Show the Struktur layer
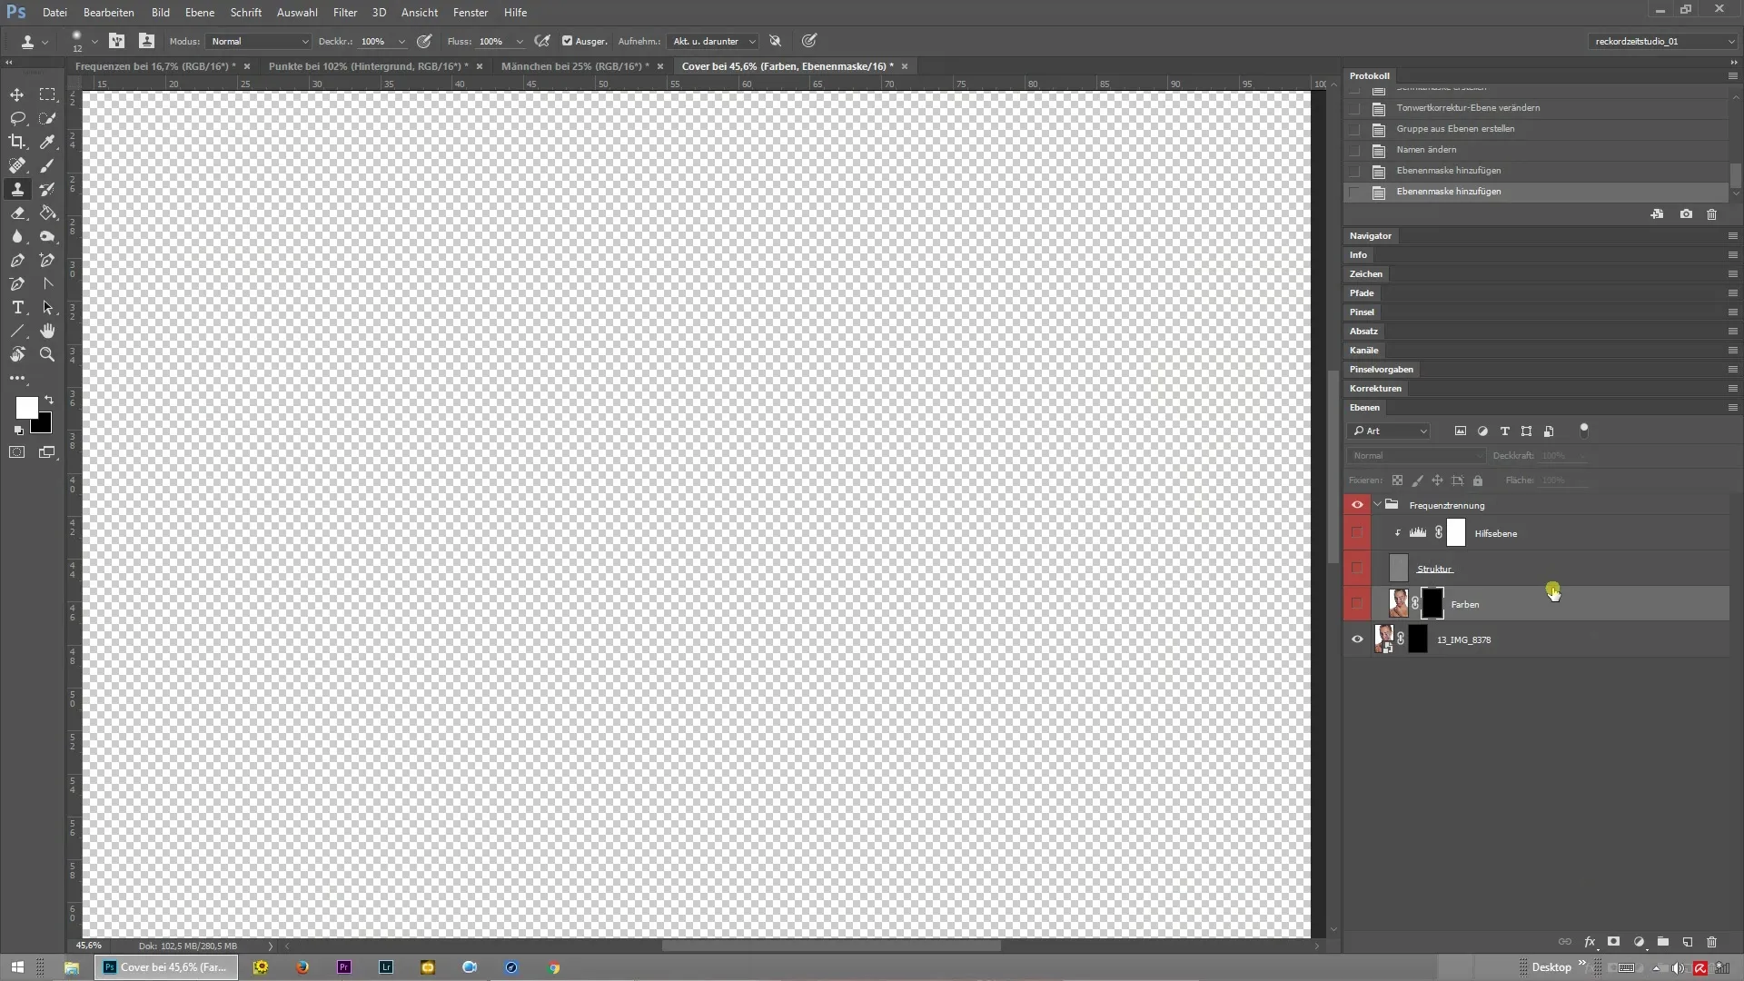1744x981 pixels. [1357, 569]
